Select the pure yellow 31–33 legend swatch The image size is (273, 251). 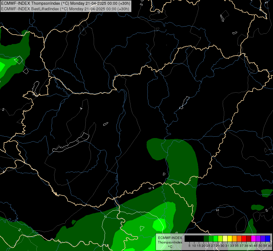(x=230, y=238)
